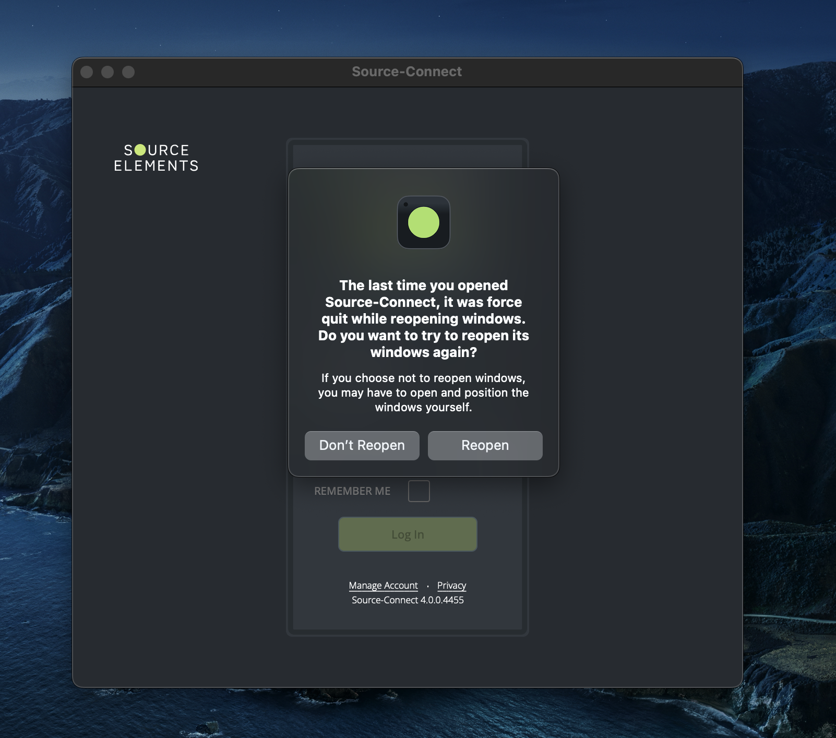Click the Source-Connect window title text

point(407,72)
